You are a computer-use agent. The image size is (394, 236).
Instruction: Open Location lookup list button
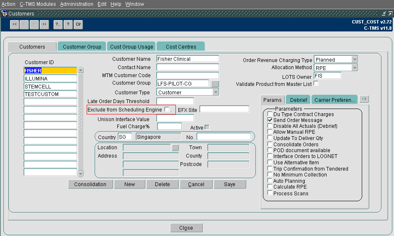coord(175,148)
